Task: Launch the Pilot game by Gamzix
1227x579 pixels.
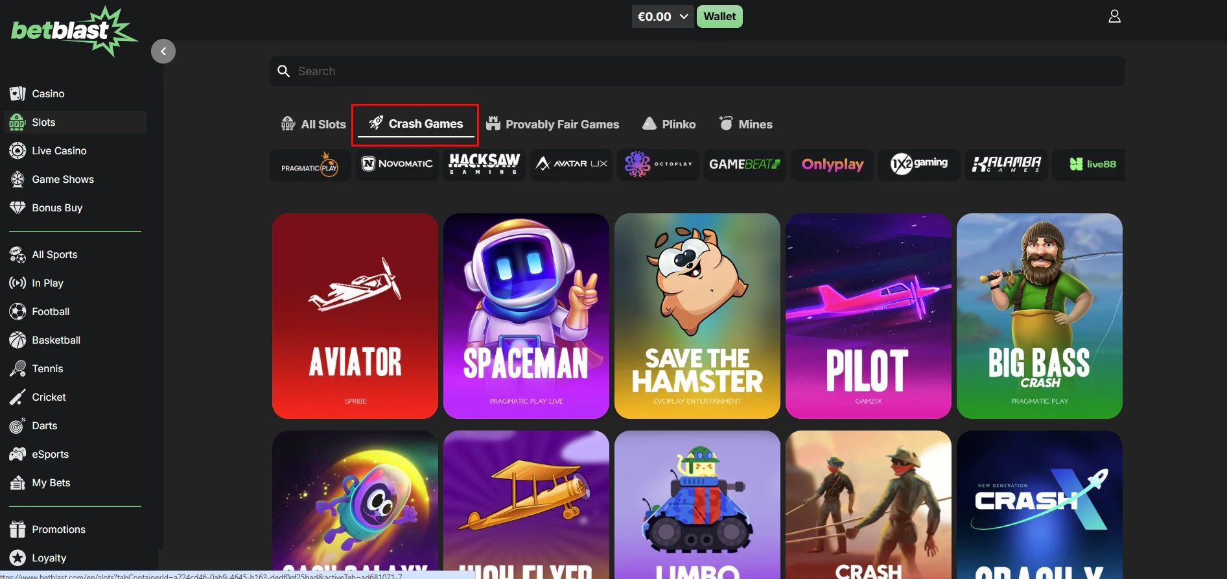Action: [869, 316]
